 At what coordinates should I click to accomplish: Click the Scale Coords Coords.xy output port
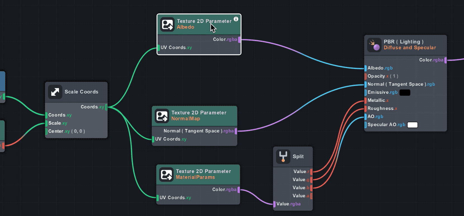point(106,107)
